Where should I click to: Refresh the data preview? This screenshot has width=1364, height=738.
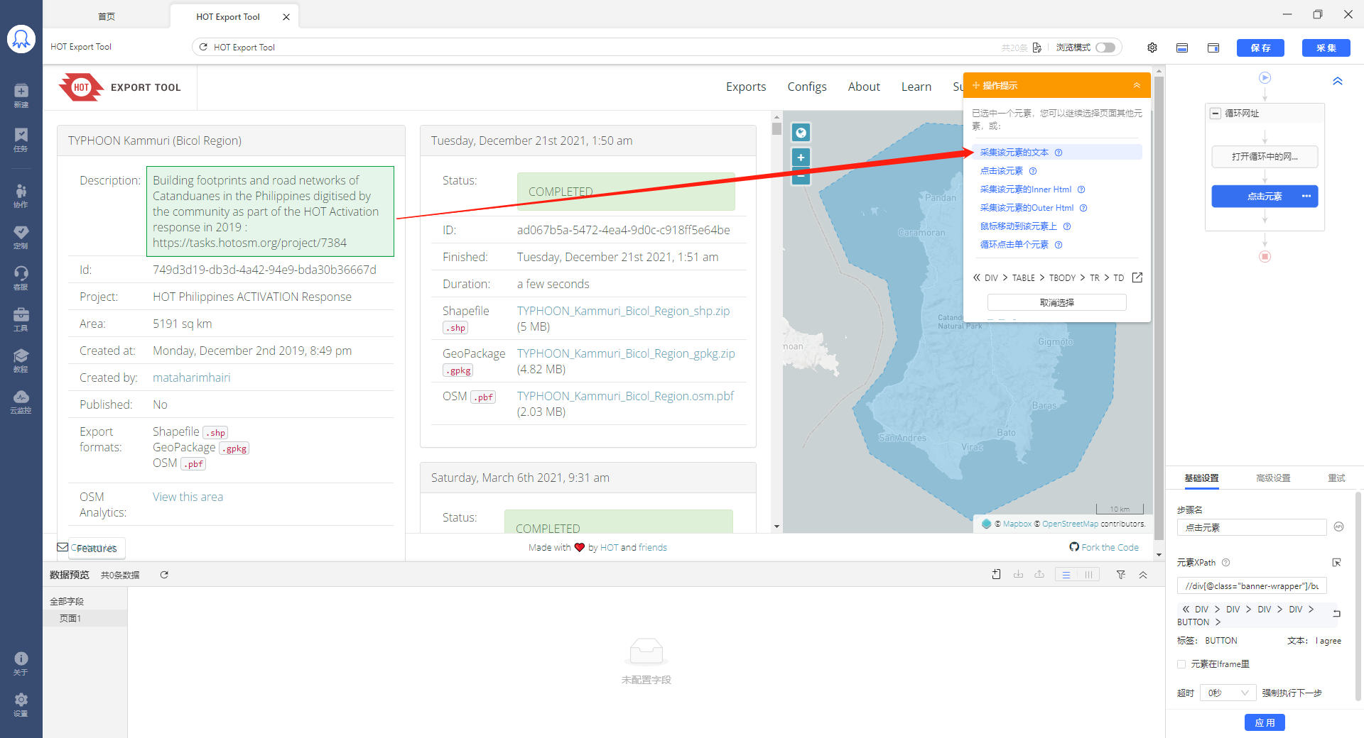164,575
